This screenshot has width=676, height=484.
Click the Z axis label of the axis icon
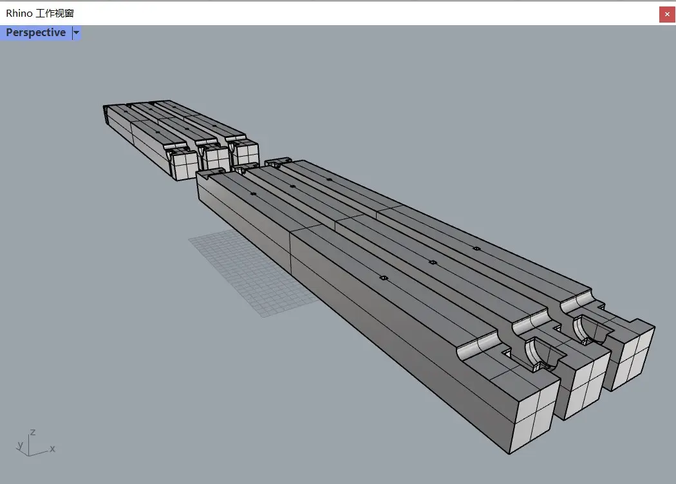click(32, 432)
